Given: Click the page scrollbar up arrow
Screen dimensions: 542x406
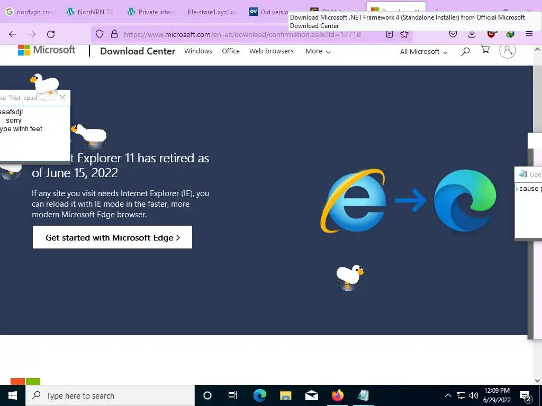Looking at the screenshot, I should coord(537,49).
